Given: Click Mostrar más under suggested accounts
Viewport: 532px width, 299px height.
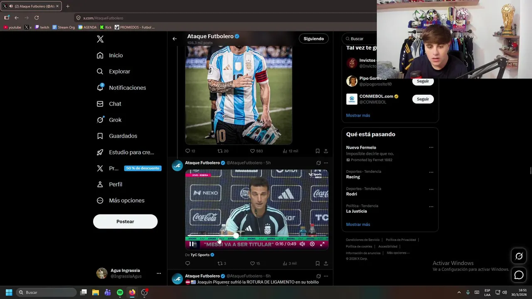Looking at the screenshot, I should click(358, 115).
